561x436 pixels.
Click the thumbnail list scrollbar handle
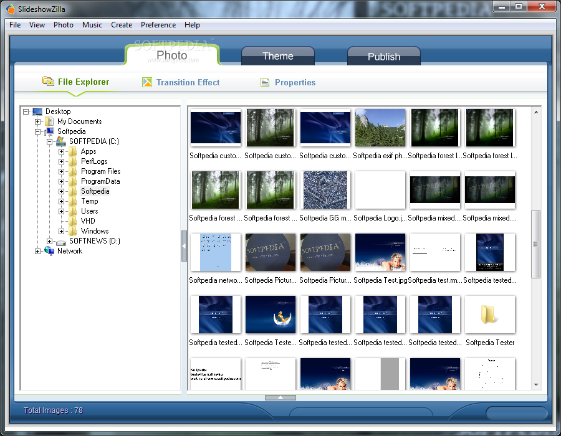[535, 244]
